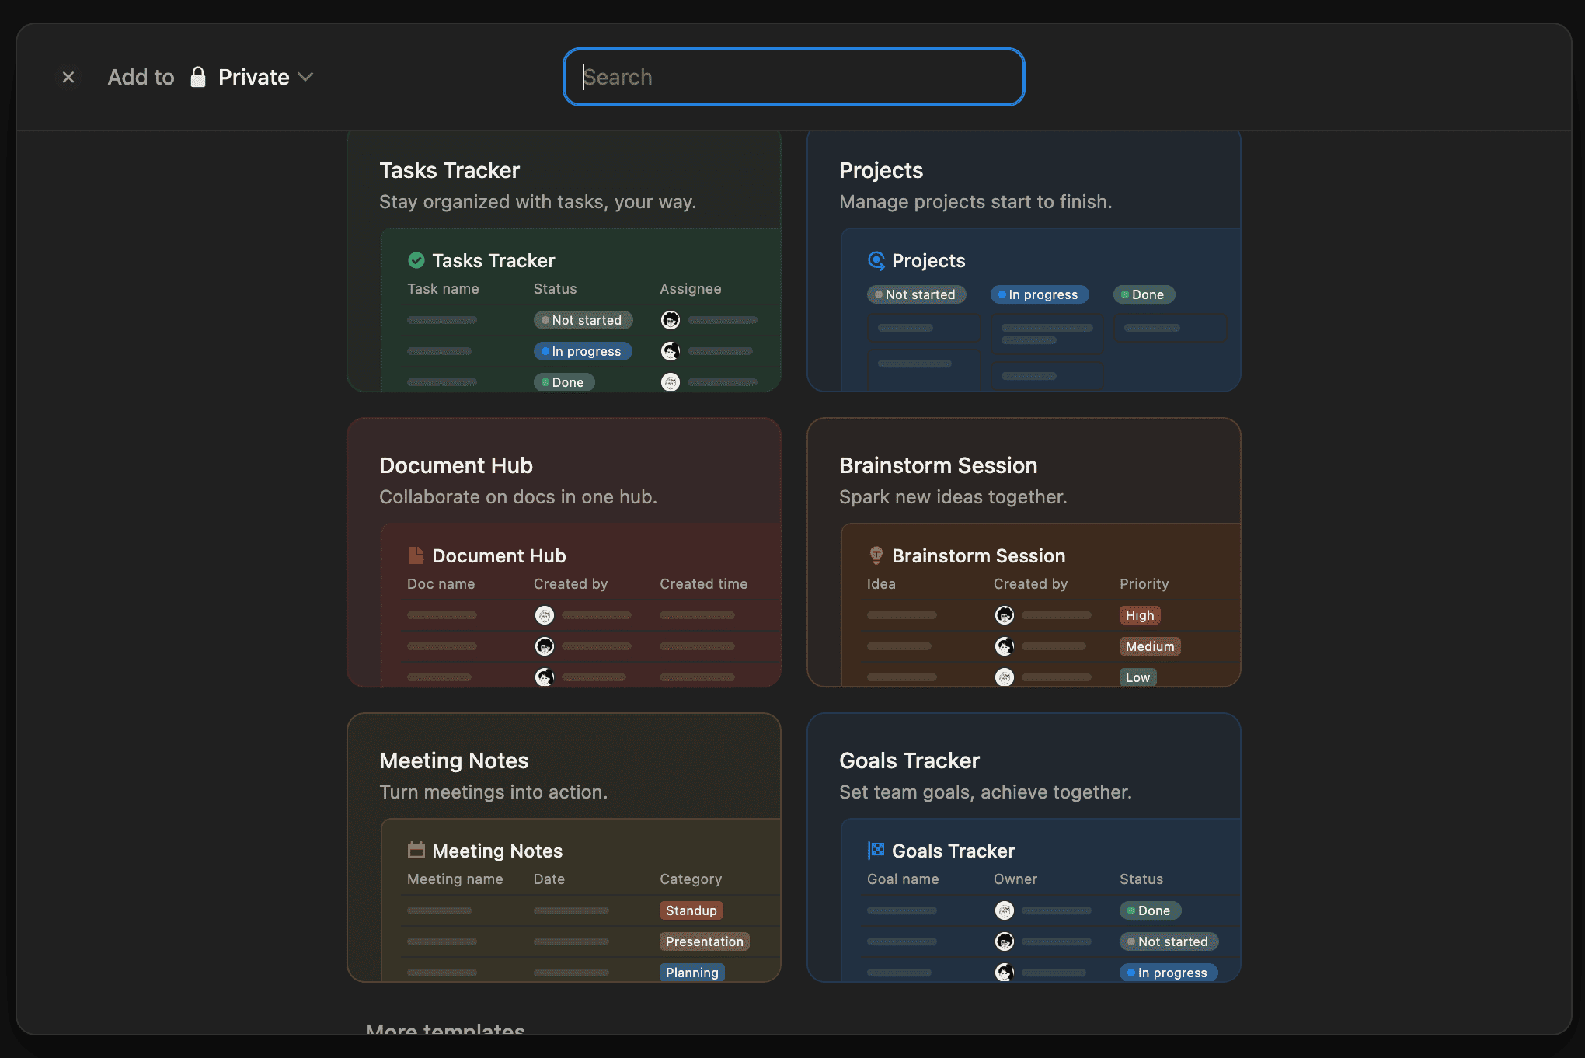Click the Goals Tracker flag icon
Image resolution: width=1585 pixels, height=1058 pixels.
876,850
